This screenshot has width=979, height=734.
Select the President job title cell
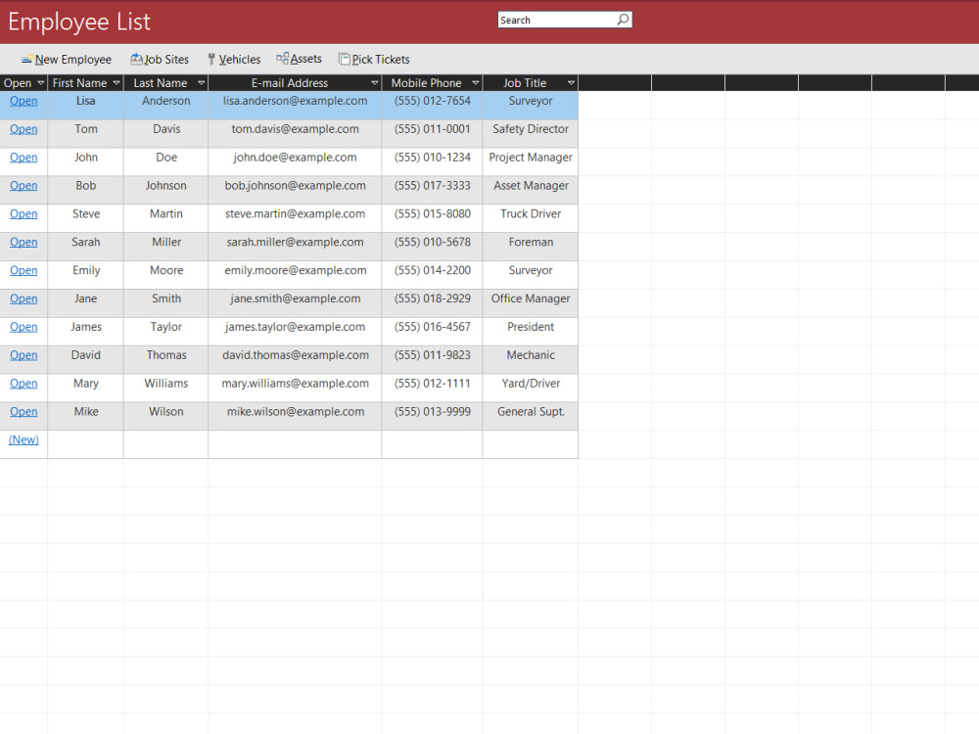530,332
